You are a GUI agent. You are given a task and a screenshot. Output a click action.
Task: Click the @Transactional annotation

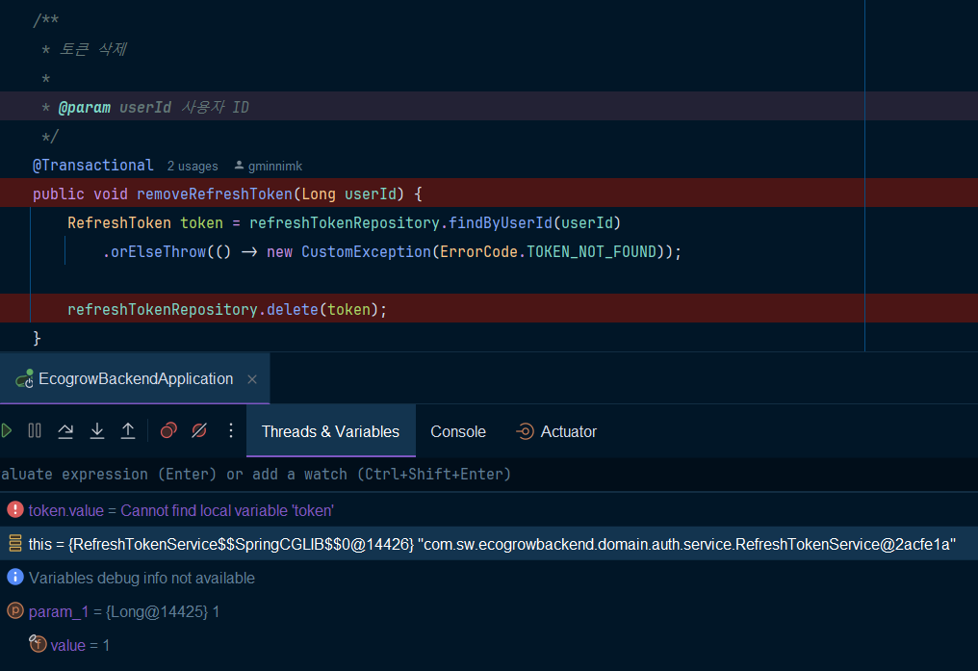pos(93,166)
